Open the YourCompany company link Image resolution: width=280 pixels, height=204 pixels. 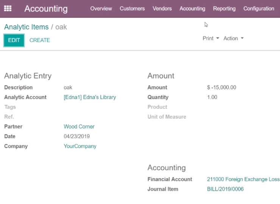tap(80, 146)
